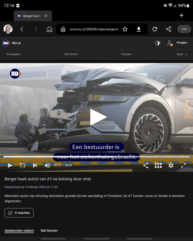Go forward with the browser arrow
Image resolution: width=193 pixels, height=241 pixels.
click(36, 29)
